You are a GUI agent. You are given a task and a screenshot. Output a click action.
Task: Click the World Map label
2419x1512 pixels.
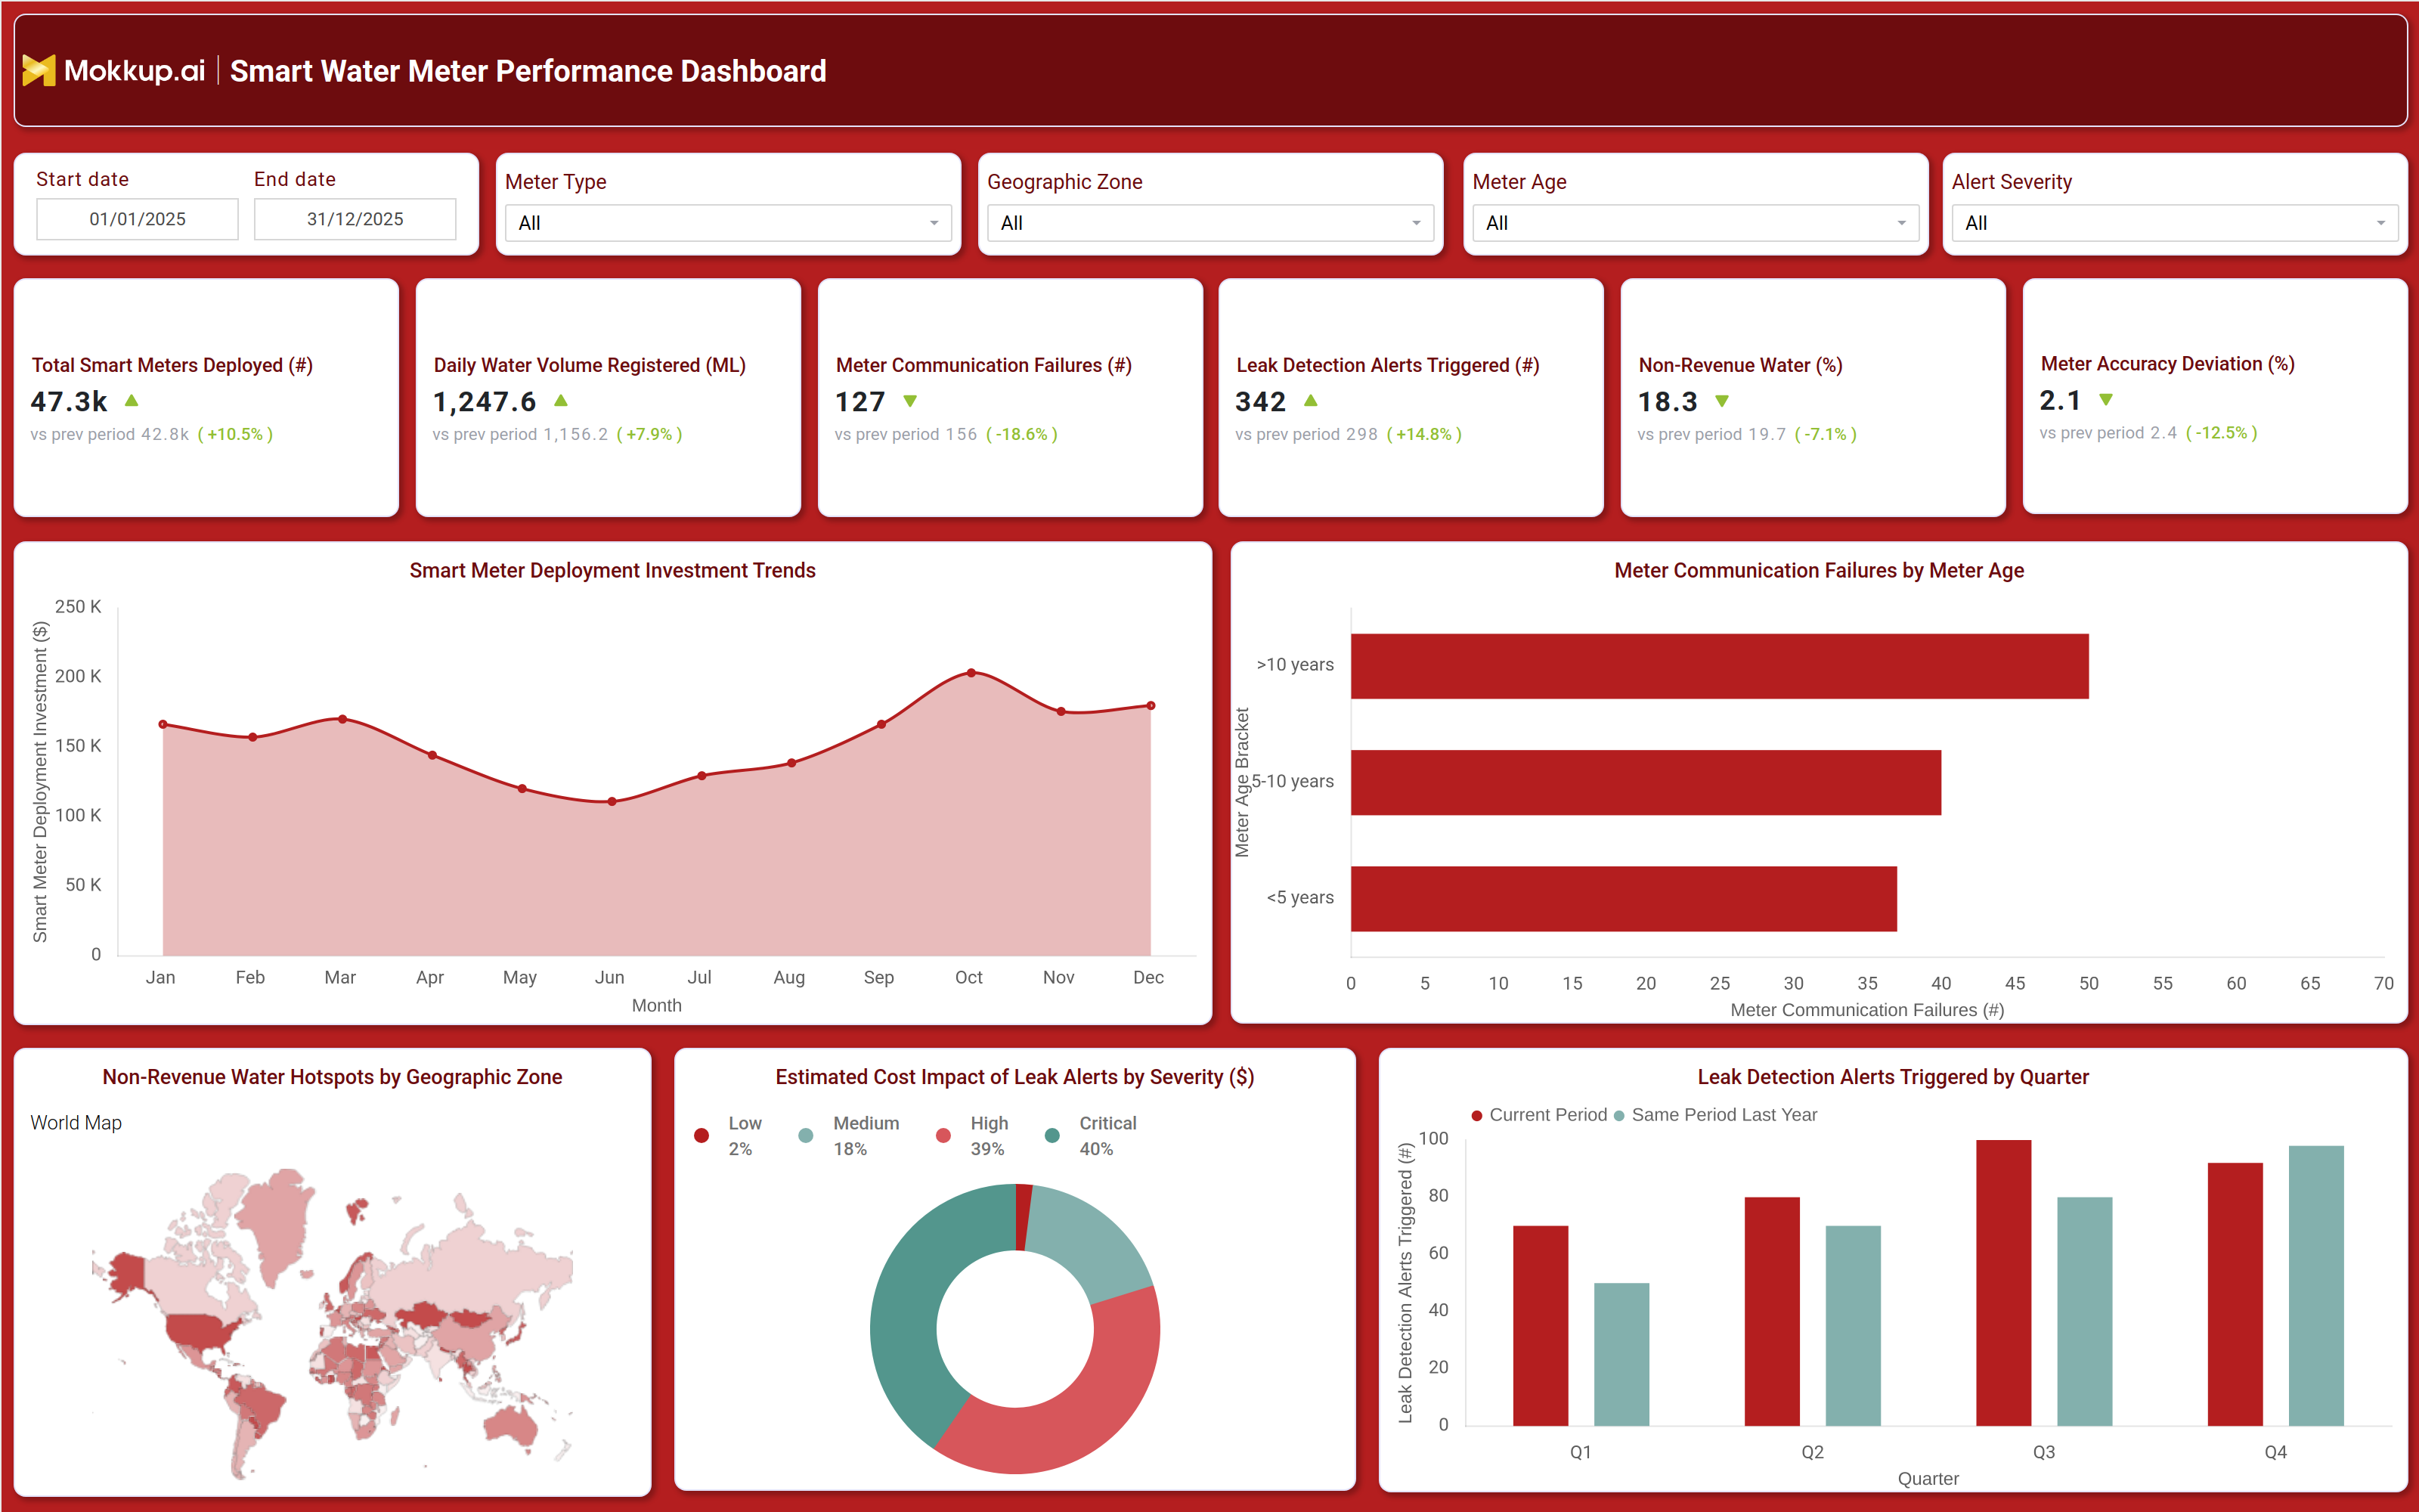pos(76,1122)
